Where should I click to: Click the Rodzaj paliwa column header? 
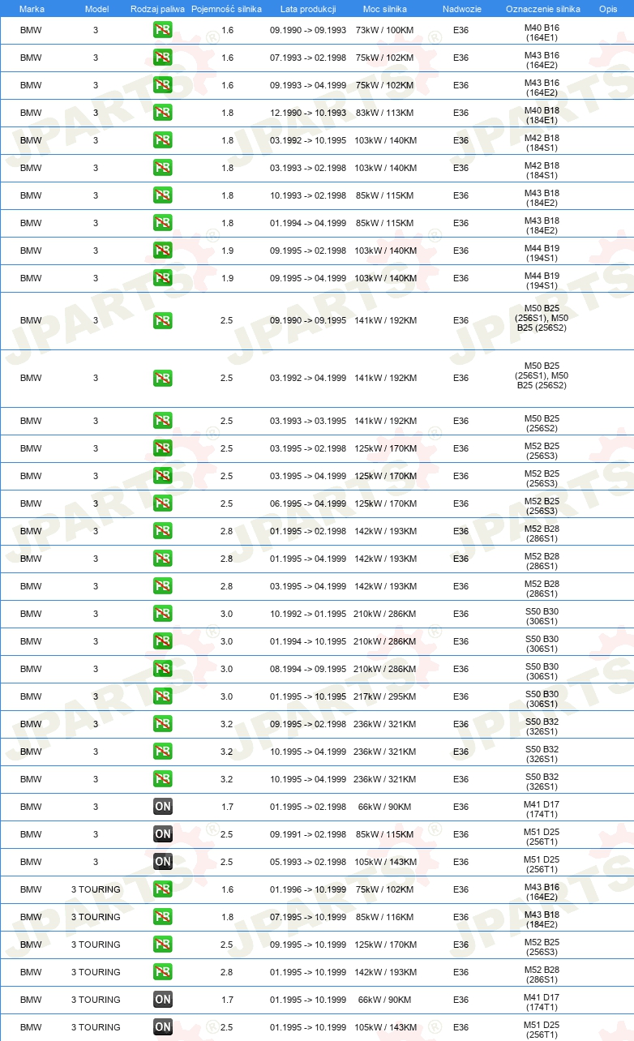[157, 9]
